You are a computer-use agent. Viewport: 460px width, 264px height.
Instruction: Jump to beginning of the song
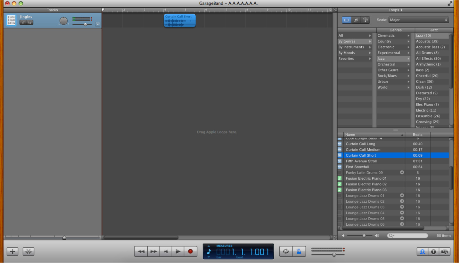click(x=166, y=252)
